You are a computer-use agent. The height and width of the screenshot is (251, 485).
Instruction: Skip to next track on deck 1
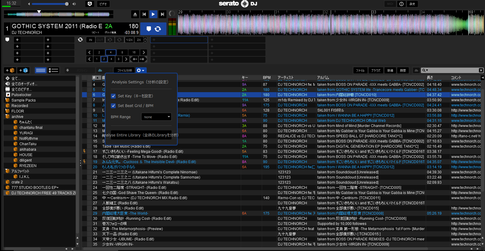[162, 14]
